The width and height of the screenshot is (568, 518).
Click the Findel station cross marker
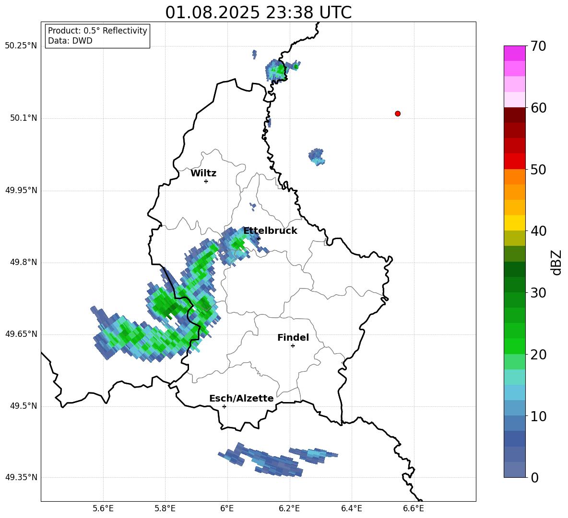click(x=293, y=346)
